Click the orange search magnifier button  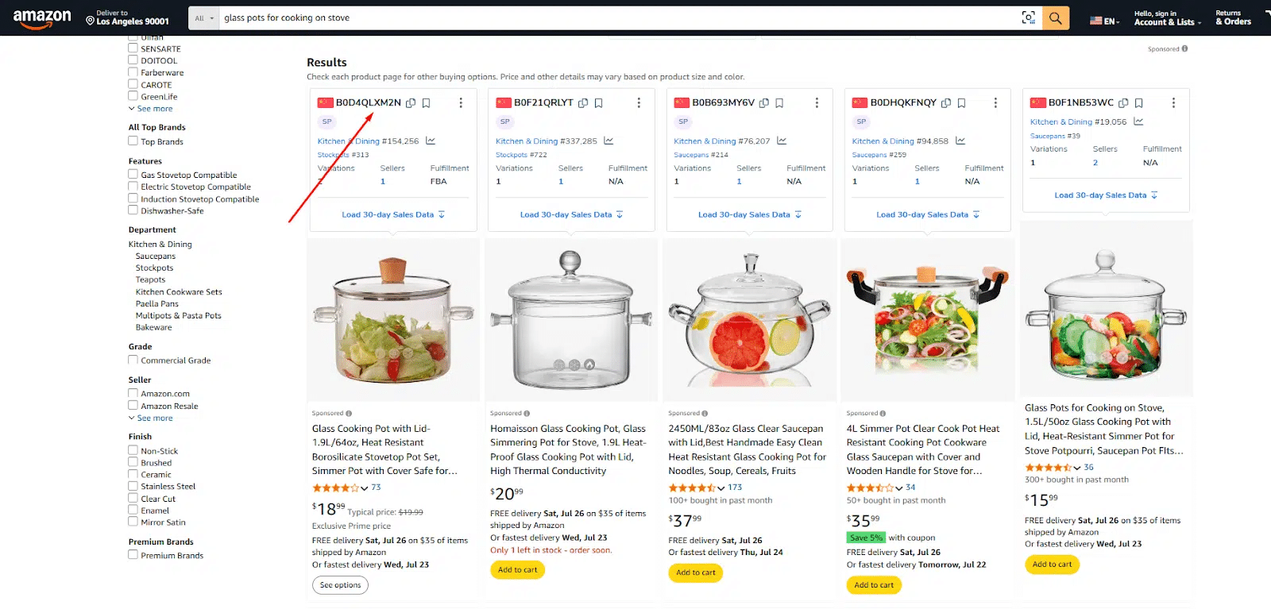(x=1055, y=17)
